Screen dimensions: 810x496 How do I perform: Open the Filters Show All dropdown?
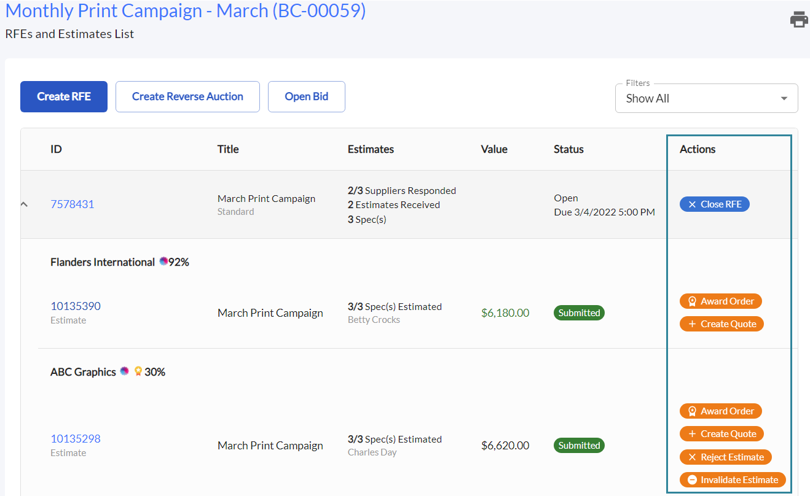coord(706,98)
